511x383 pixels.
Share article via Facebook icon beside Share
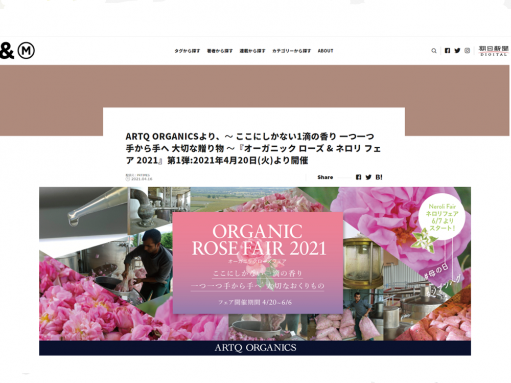click(x=359, y=177)
